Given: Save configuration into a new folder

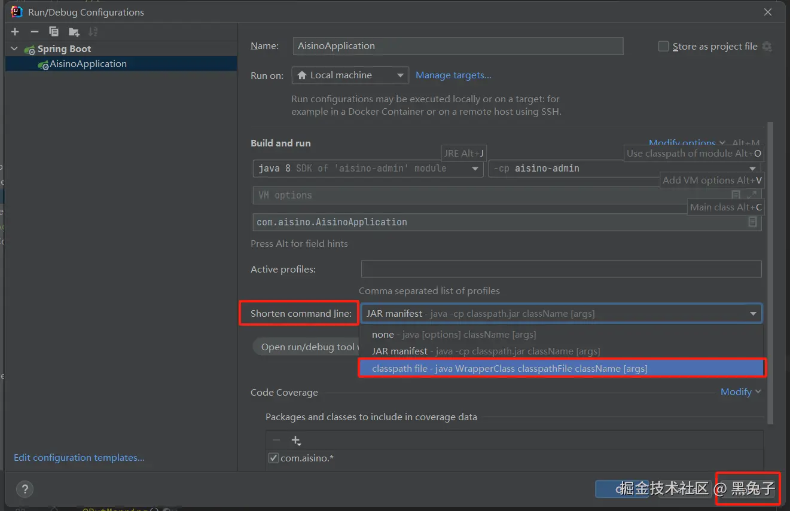Looking at the screenshot, I should 74,32.
